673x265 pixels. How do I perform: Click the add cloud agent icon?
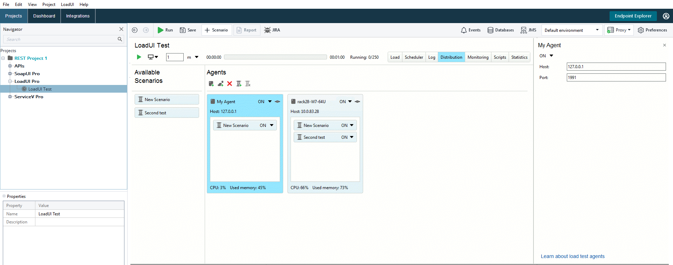pos(220,84)
